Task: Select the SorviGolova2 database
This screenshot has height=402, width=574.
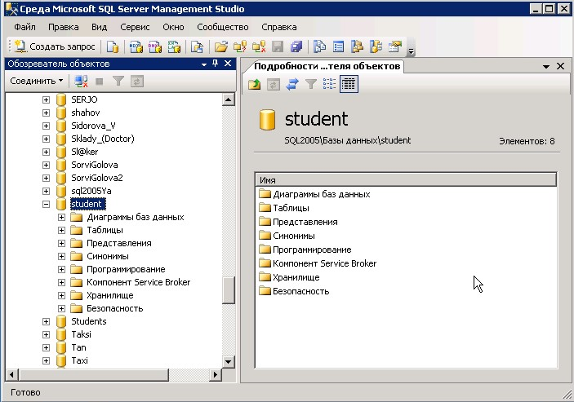Action: pos(97,178)
